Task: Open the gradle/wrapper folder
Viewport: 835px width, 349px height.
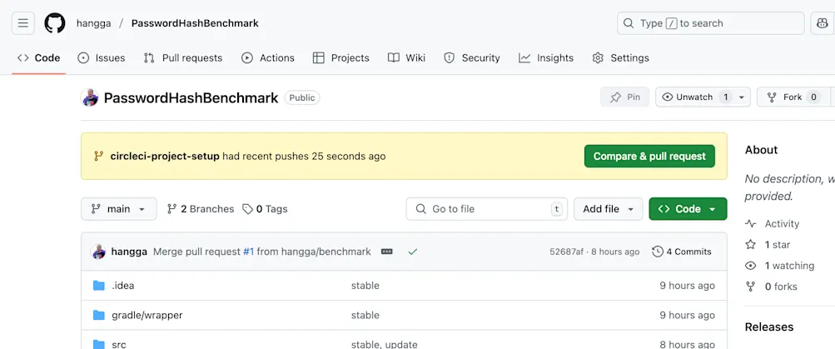Action: [x=147, y=315]
